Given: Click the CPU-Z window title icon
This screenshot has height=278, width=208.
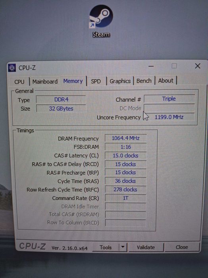Looking at the screenshot, I should coord(12,68).
